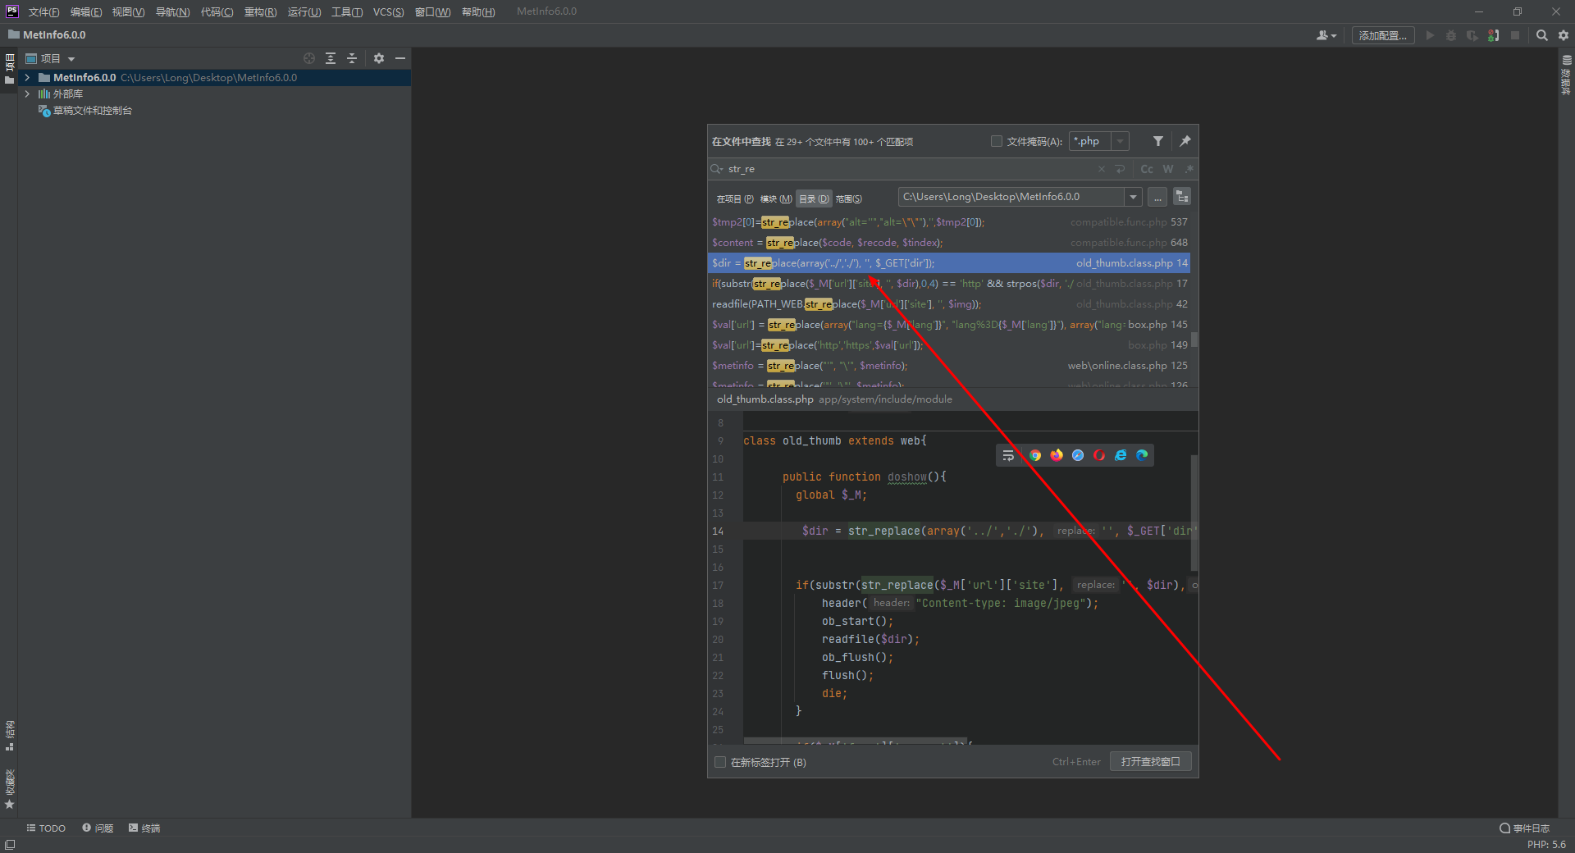
Task: Click locate/select opened file target icon
Action: [309, 58]
